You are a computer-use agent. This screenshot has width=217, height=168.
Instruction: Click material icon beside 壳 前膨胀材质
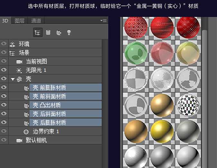(x=26, y=88)
